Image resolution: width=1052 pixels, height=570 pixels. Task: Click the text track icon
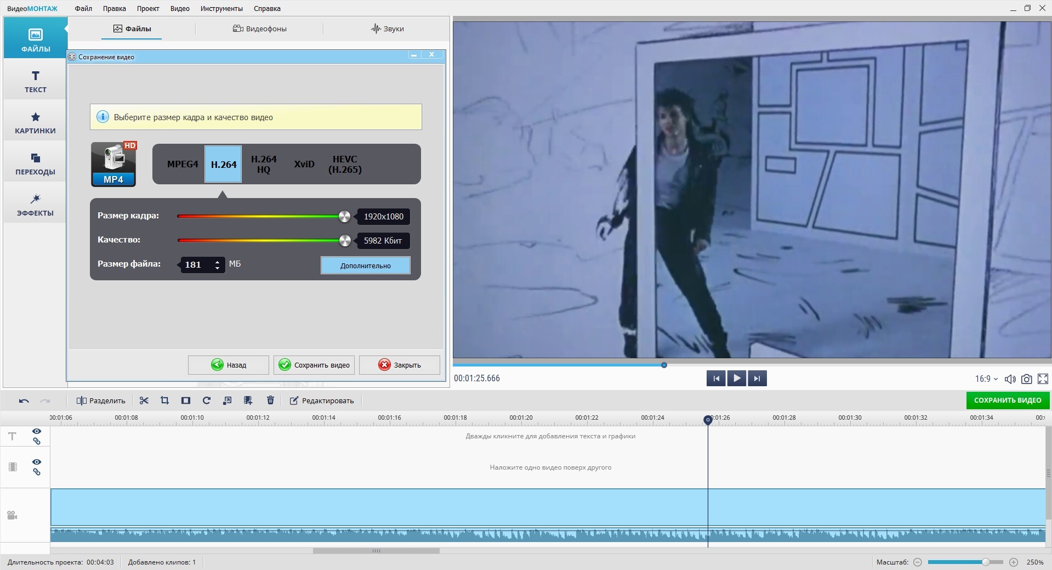tap(12, 436)
